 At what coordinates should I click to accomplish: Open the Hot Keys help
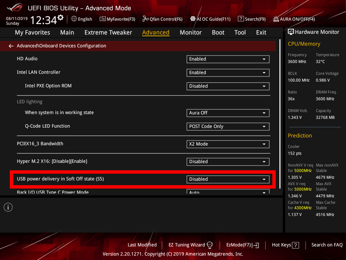[285, 245]
